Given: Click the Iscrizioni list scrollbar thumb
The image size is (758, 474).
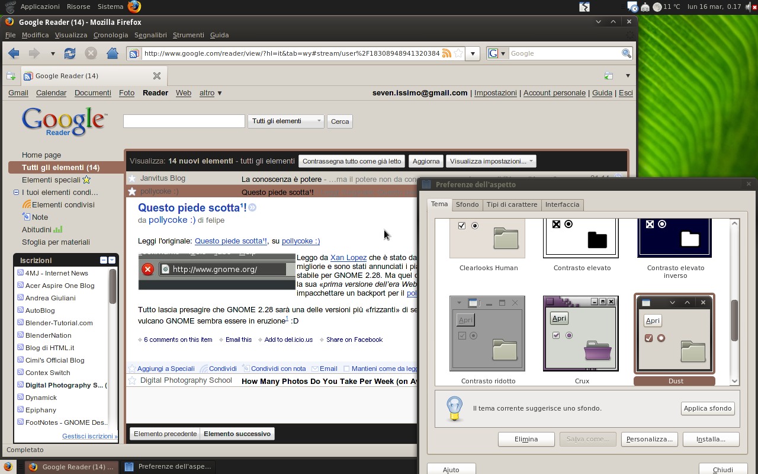Looking at the screenshot, I should (x=113, y=286).
